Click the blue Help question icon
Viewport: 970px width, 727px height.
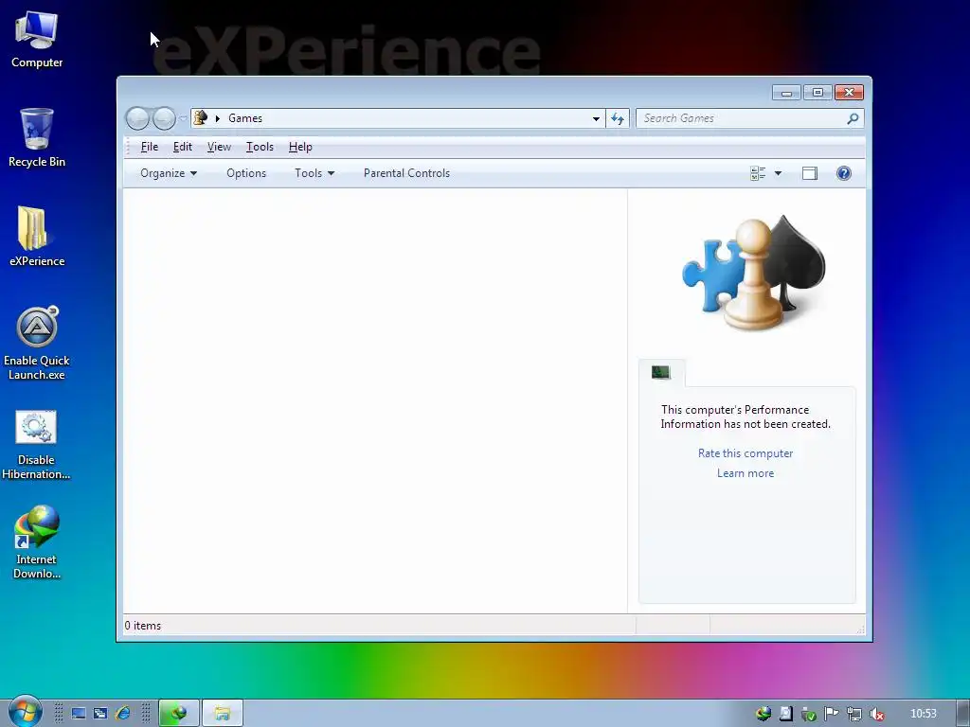click(844, 173)
